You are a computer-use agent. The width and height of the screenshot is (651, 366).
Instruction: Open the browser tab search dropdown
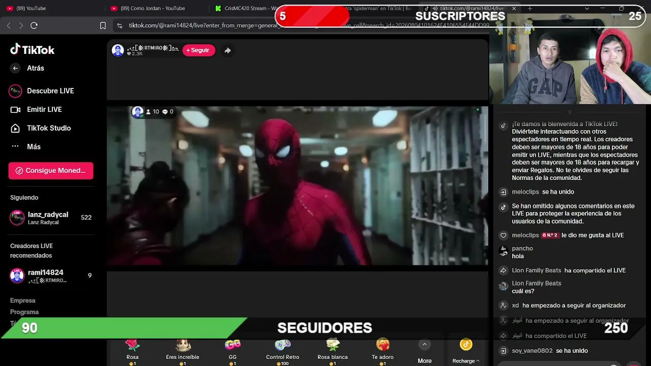coord(587,8)
